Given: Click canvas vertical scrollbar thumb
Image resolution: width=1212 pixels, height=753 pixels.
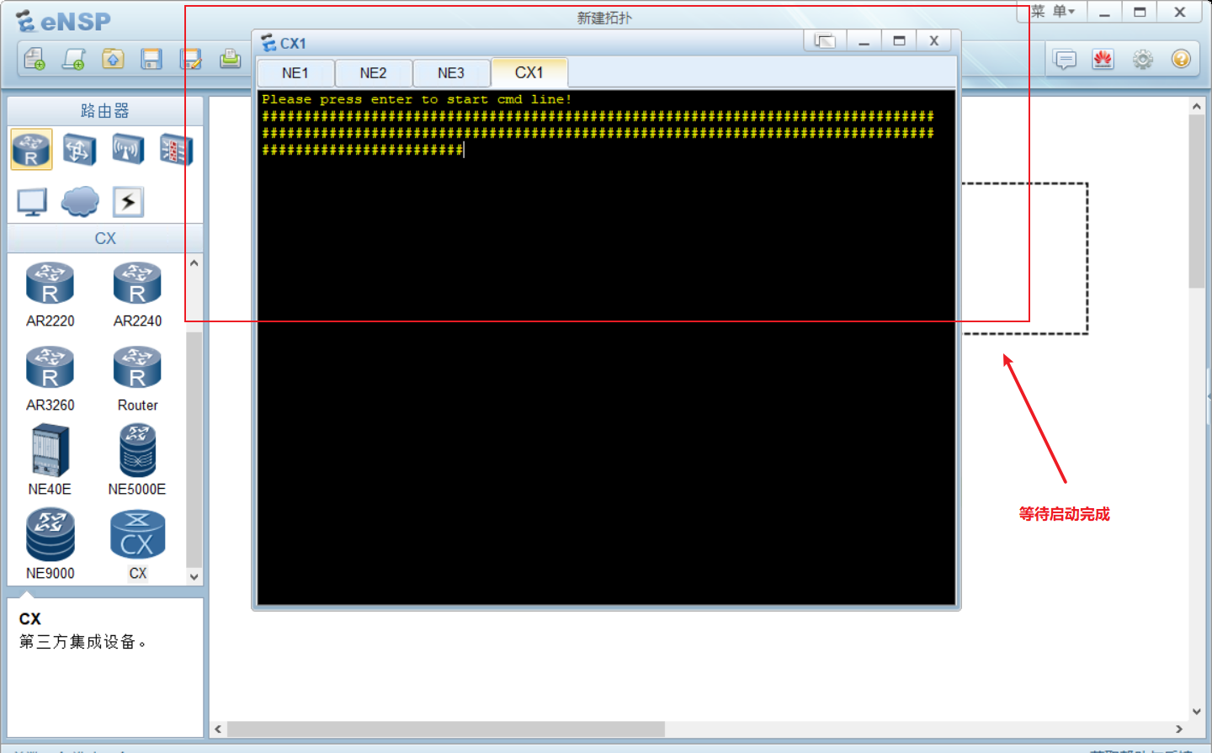Looking at the screenshot, I should tap(1196, 202).
